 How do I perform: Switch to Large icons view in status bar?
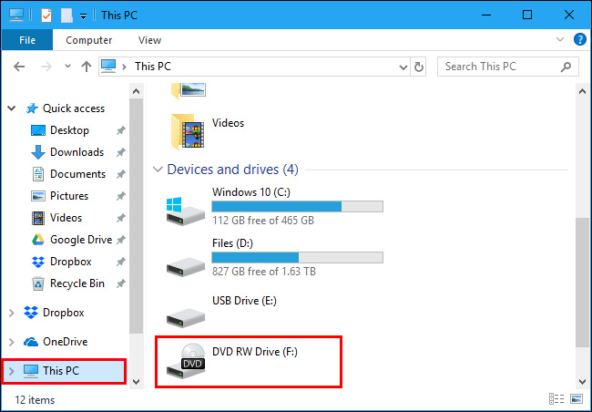pyautogui.click(x=577, y=399)
